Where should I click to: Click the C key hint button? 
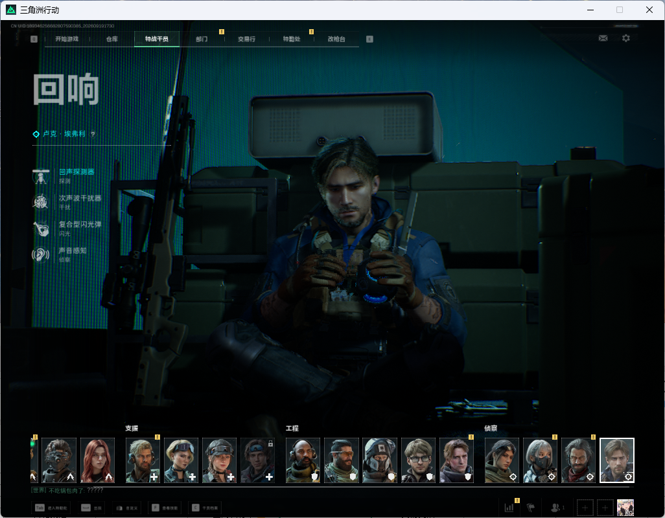tap(205, 508)
